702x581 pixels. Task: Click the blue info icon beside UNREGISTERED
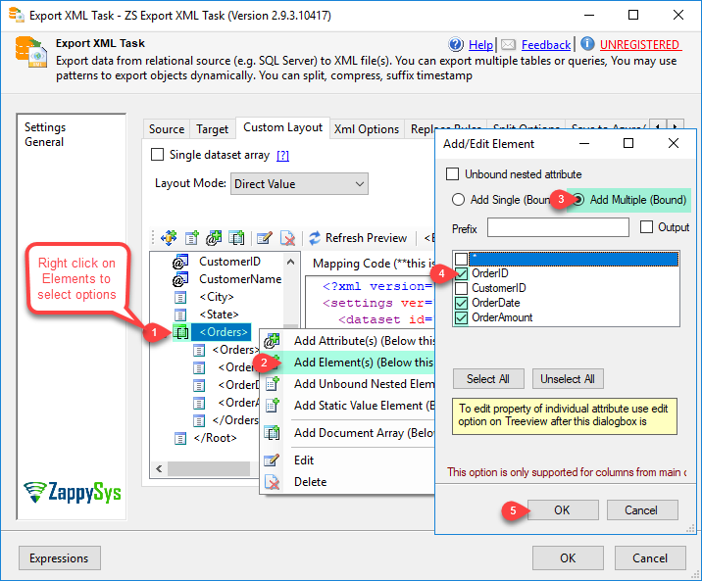click(x=587, y=44)
